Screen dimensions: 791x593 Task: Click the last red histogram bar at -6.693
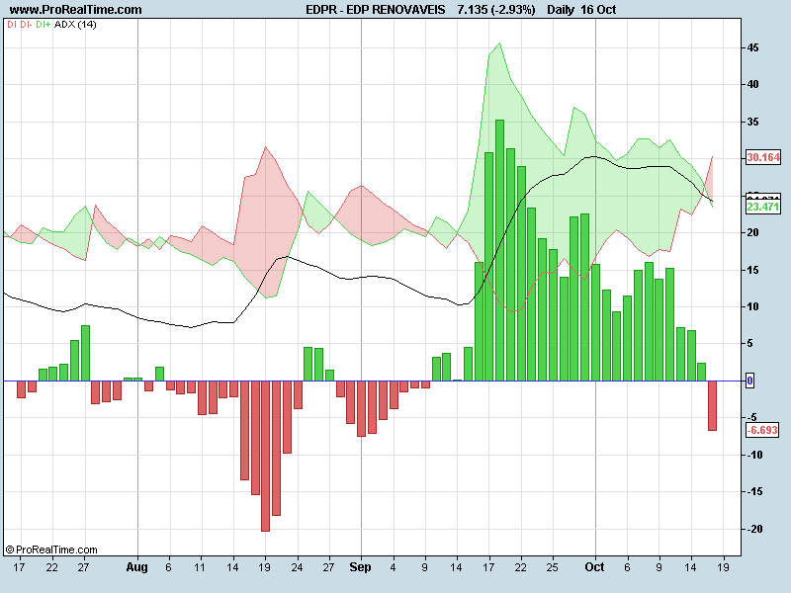(x=712, y=406)
